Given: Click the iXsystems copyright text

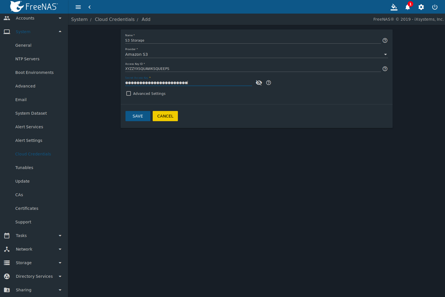Looking at the screenshot, I should 408,19.
